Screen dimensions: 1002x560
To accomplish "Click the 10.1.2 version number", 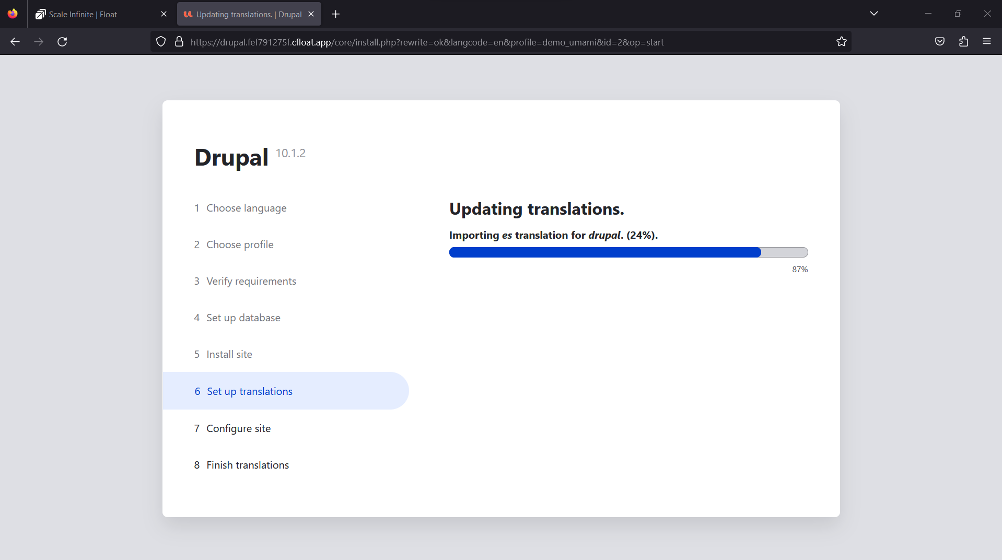I will [290, 153].
